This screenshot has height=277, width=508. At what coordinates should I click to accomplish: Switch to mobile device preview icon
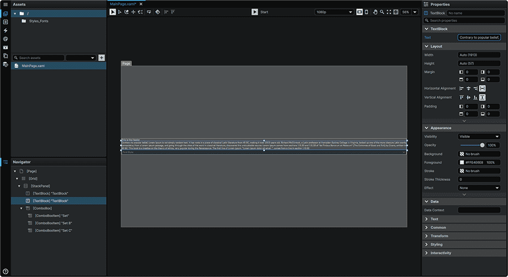[x=366, y=12]
